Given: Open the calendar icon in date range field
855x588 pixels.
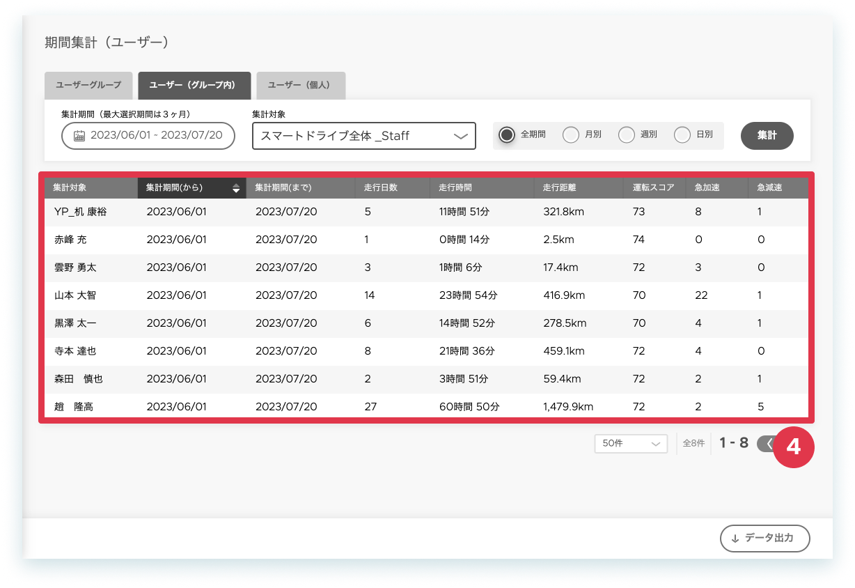Looking at the screenshot, I should pos(79,136).
